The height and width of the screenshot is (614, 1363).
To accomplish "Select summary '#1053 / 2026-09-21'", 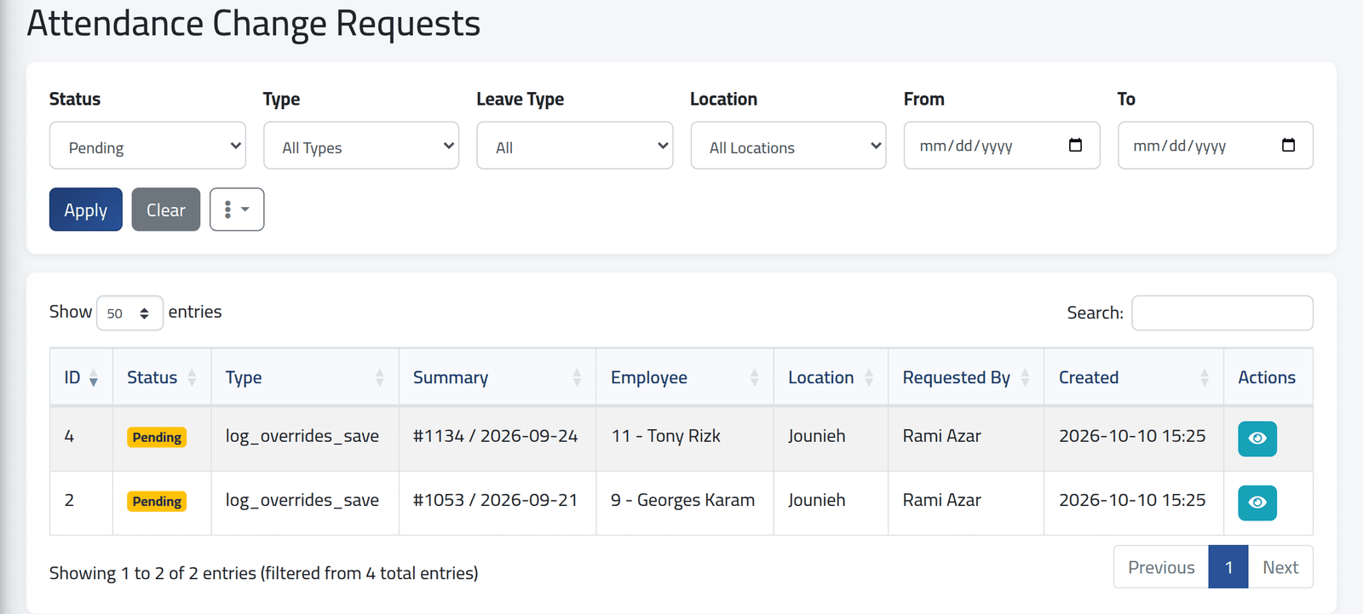I will click(495, 500).
